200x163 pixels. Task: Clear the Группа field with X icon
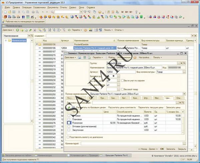182,63
